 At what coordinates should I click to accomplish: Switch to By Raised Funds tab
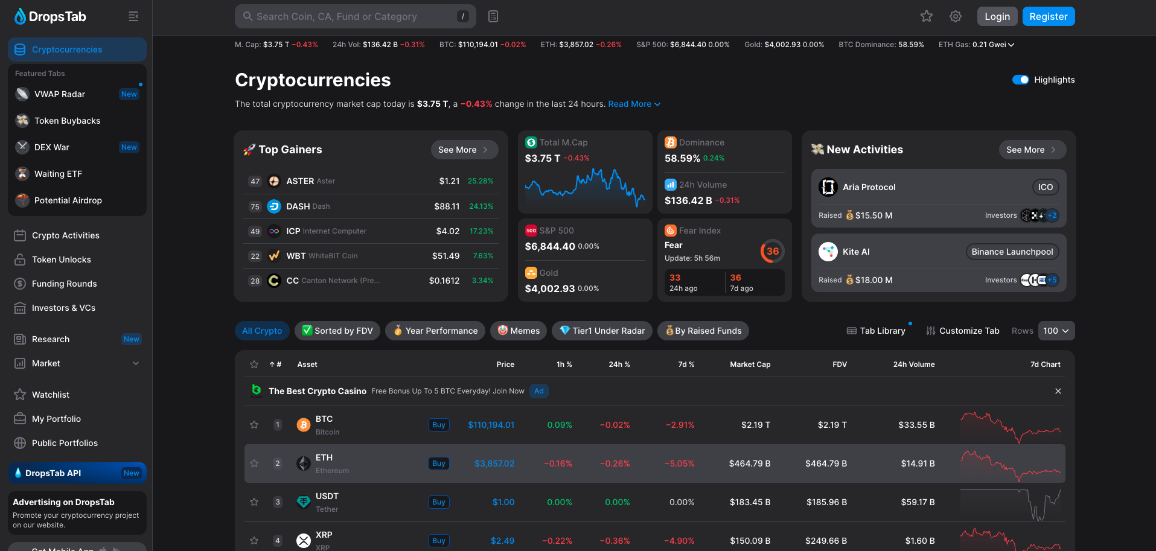coord(703,331)
